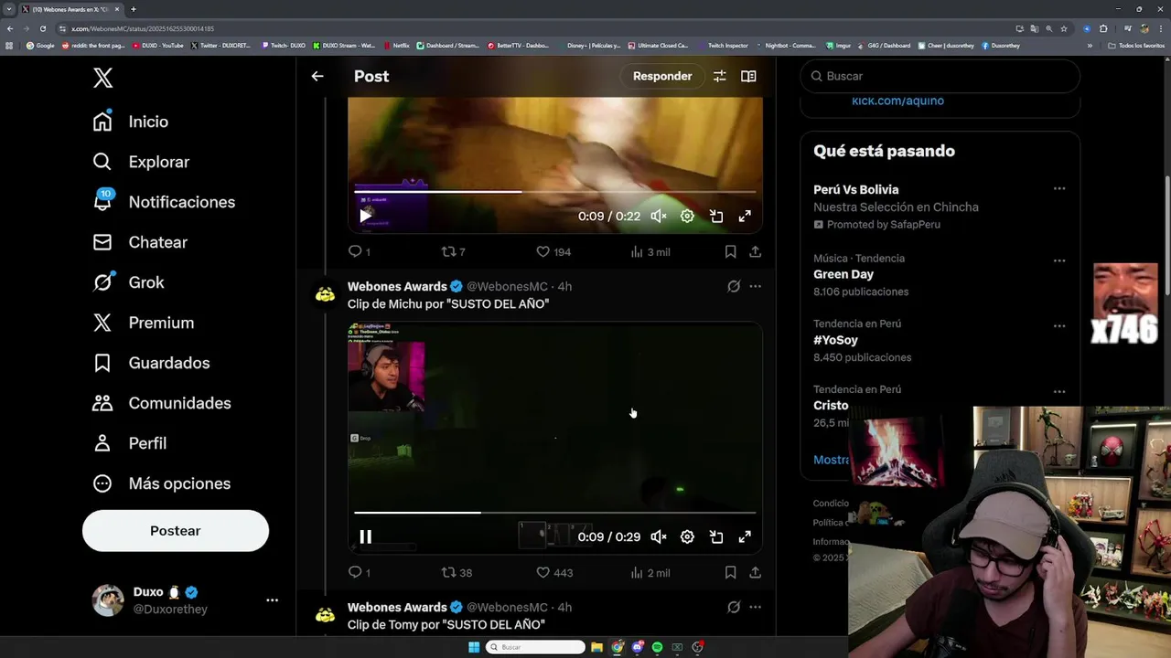
Task: Enable picture-in-picture on top video
Action: 716,217
